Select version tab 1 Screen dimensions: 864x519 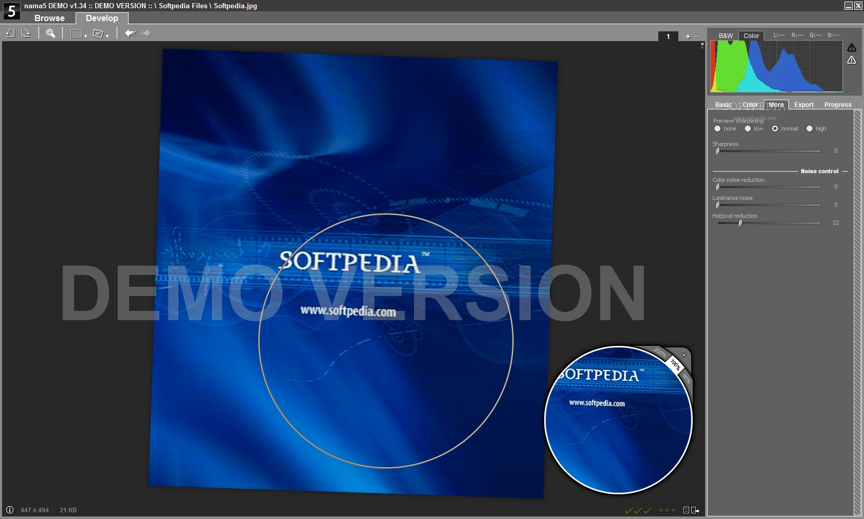coord(668,36)
